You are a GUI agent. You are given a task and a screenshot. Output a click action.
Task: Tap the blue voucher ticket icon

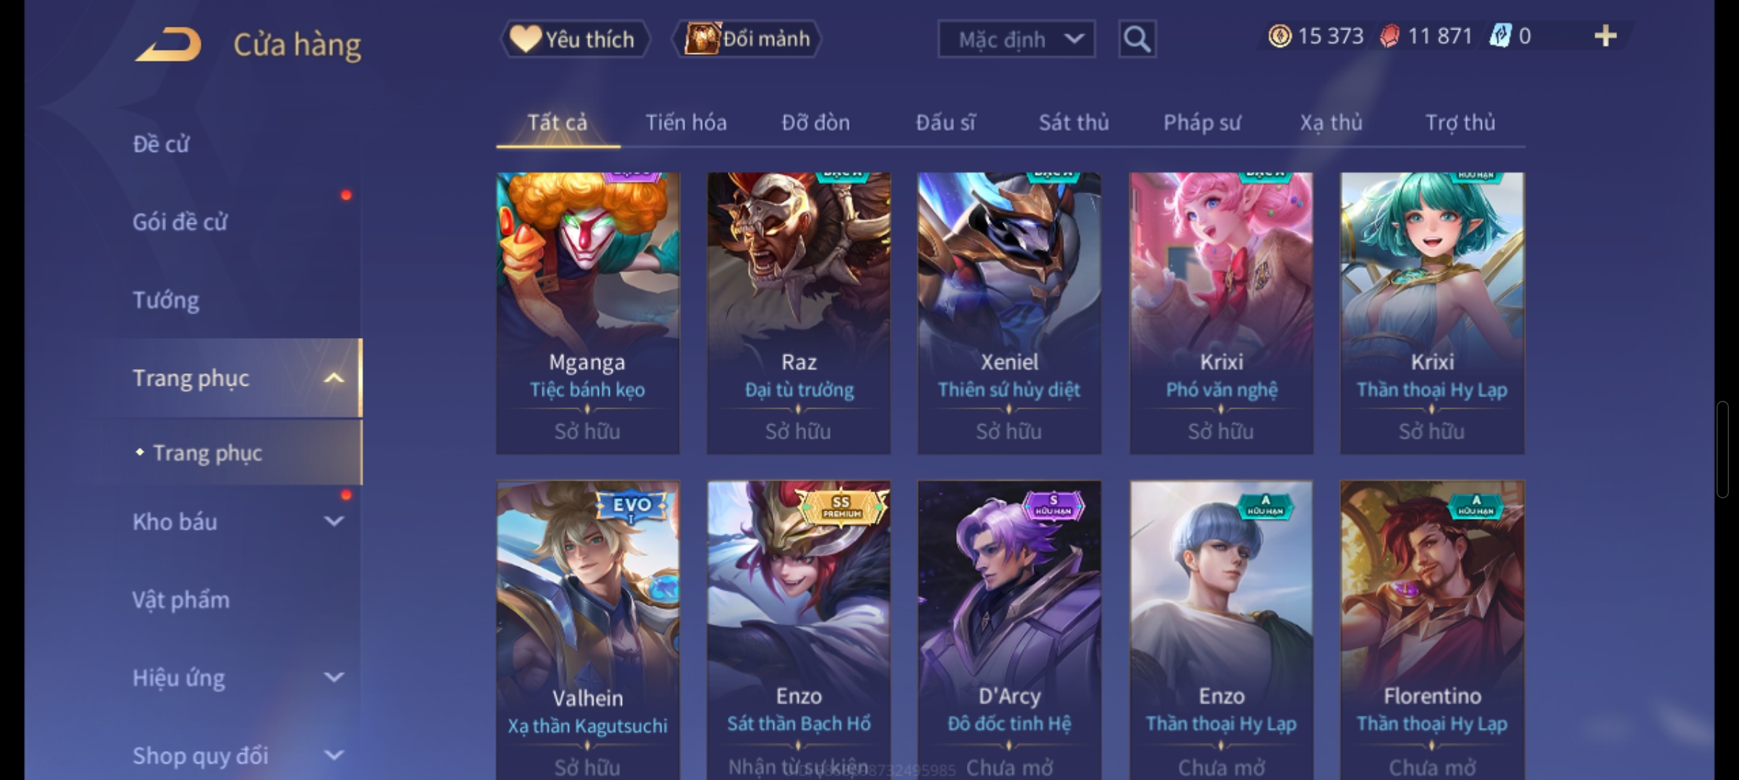tap(1500, 36)
